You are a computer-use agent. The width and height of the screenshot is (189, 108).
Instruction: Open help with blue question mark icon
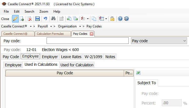click(120, 19)
